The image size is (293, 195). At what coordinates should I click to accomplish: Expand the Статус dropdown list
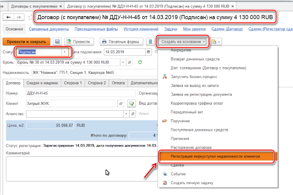click(65, 52)
